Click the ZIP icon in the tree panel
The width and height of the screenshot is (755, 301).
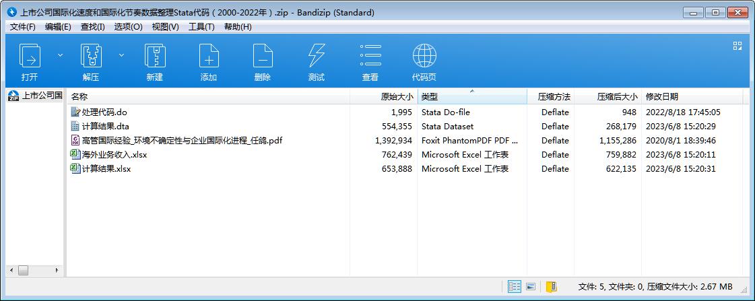[x=14, y=96]
